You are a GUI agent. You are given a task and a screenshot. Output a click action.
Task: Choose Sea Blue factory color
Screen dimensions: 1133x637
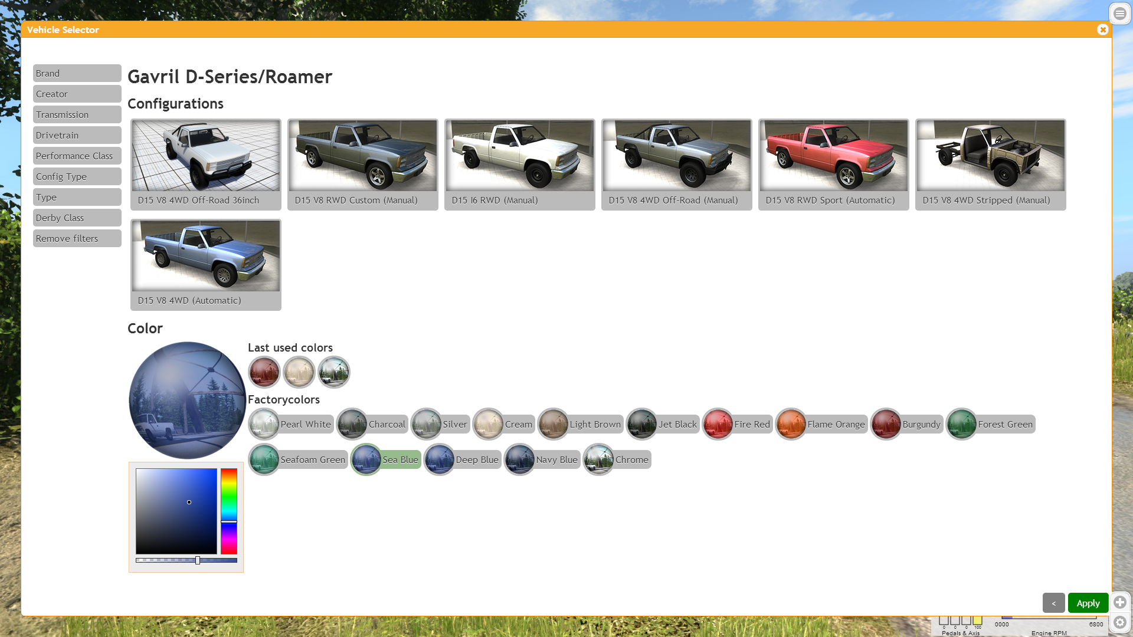click(x=386, y=459)
